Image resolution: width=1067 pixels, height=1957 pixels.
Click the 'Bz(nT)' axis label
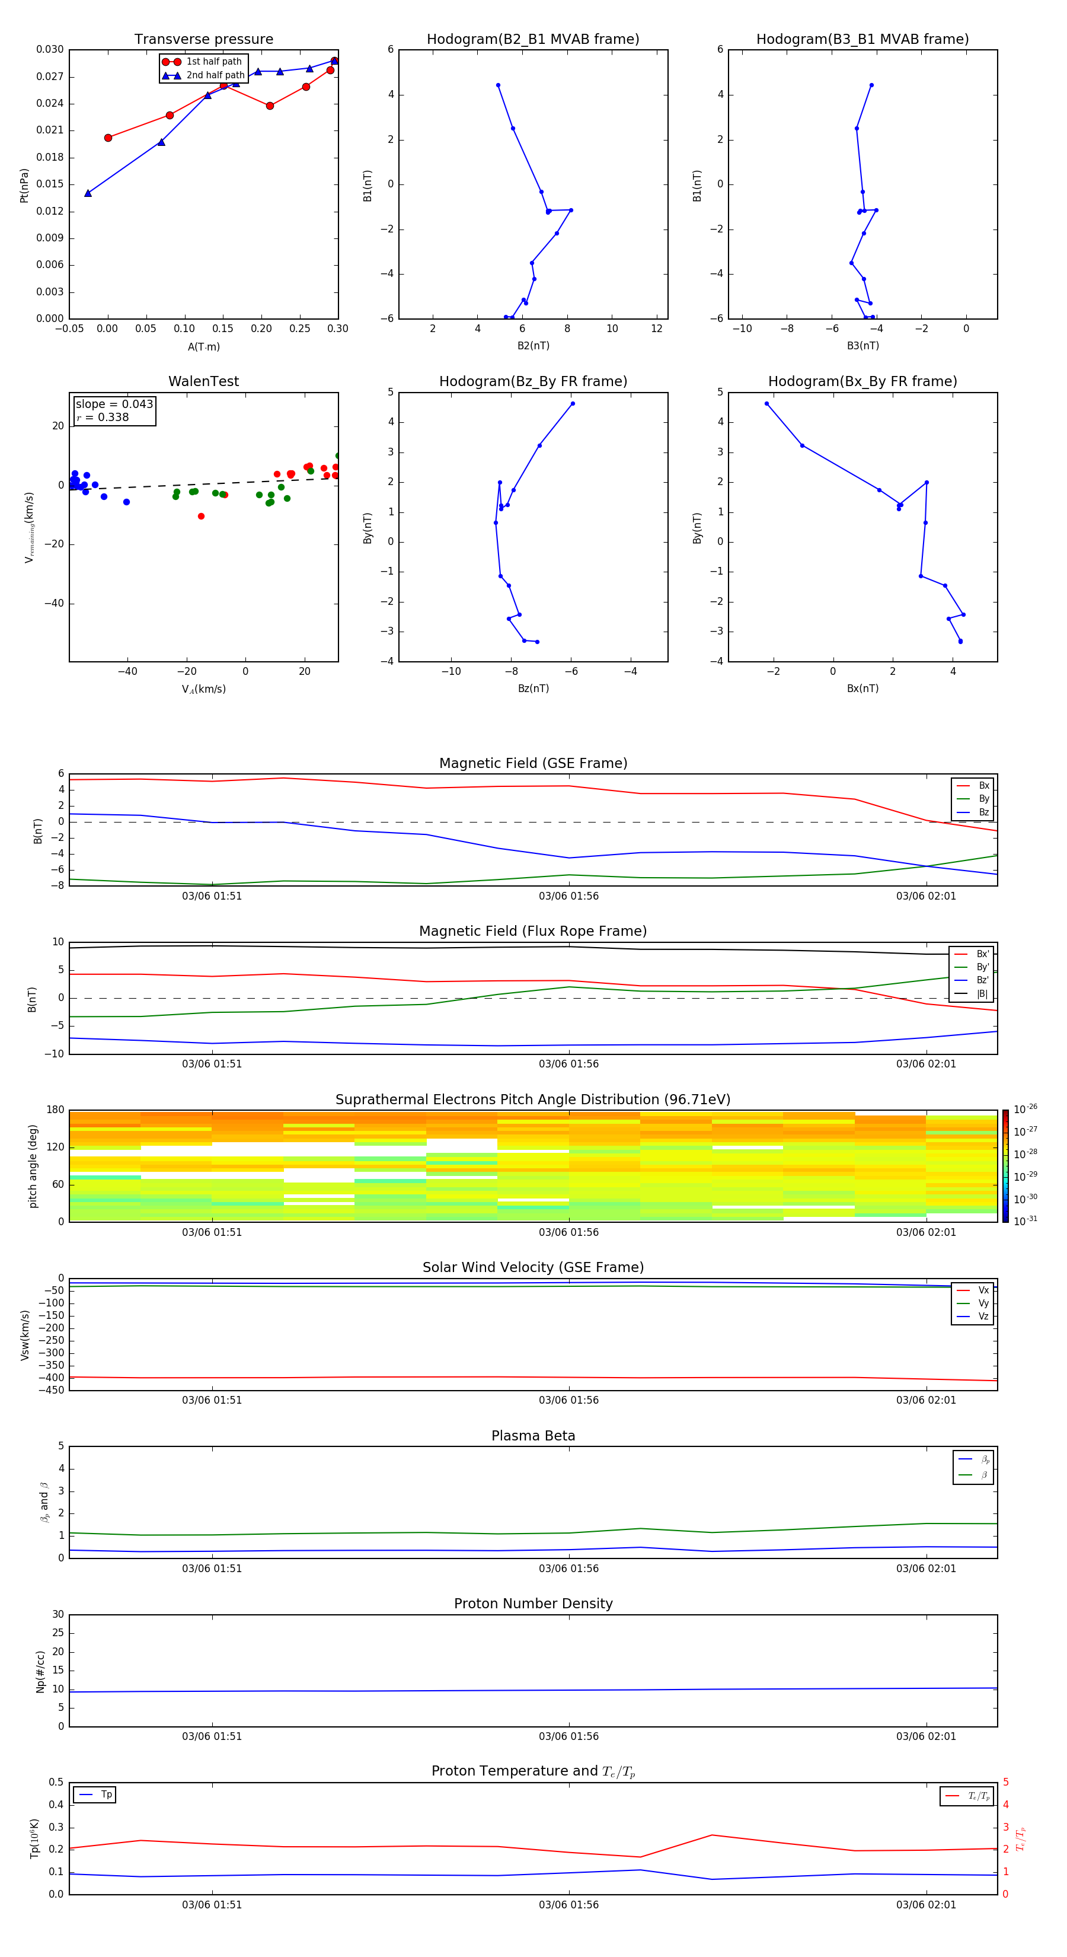click(533, 689)
